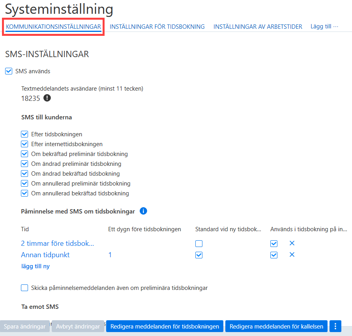Click the Ta emot SMS heading
Screen dimensions: 352x336
pos(40,306)
